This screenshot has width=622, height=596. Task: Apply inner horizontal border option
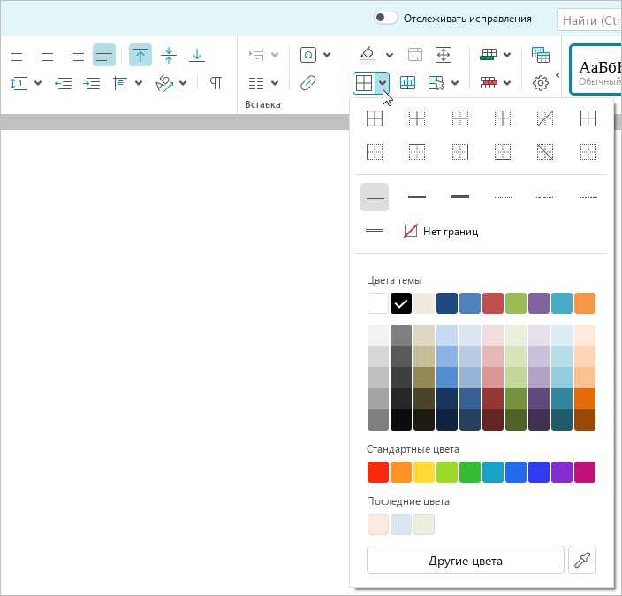pyautogui.click(x=460, y=118)
